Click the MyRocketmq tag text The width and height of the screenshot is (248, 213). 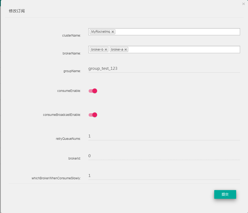pos(101,32)
